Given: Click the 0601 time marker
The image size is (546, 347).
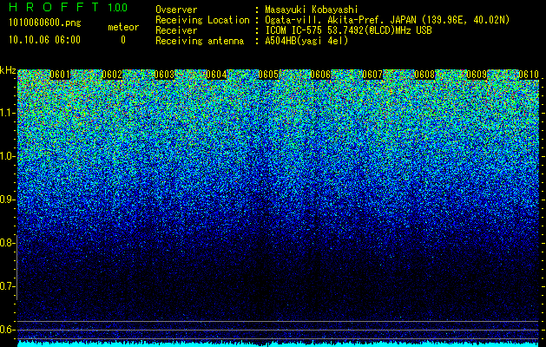Looking at the screenshot, I should [x=60, y=75].
